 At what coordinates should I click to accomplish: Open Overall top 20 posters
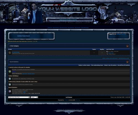(124, 65)
